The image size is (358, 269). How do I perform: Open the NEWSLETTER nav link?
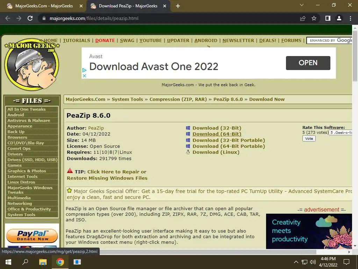click(238, 41)
